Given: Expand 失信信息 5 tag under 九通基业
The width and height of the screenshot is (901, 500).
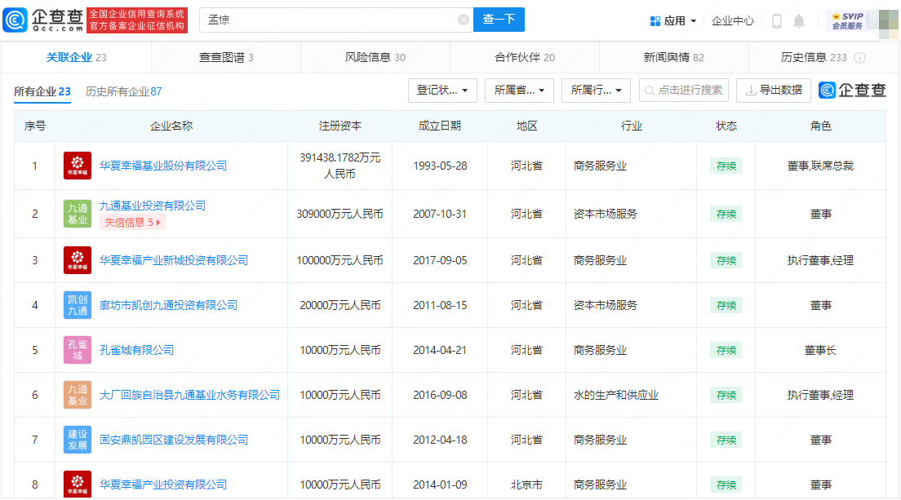Looking at the screenshot, I should click(x=132, y=222).
